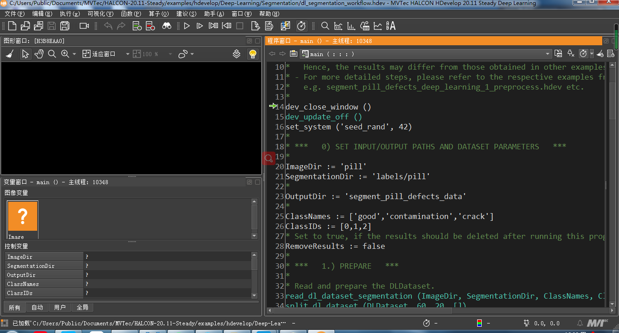This screenshot has height=333, width=619.
Task: Switch to the 用户 variables tab
Action: 60,308
